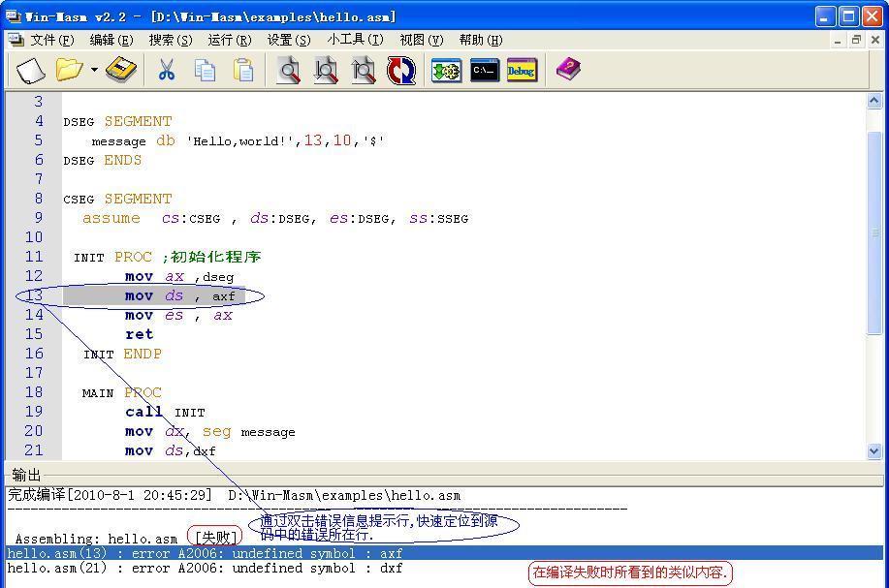Open the 设置(S) menu
Screen dimensions: 889x588
point(289,40)
